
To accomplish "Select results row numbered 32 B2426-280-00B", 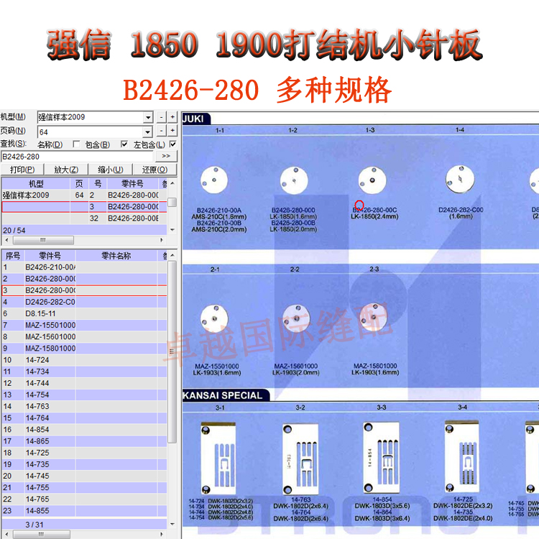I will point(84,218).
